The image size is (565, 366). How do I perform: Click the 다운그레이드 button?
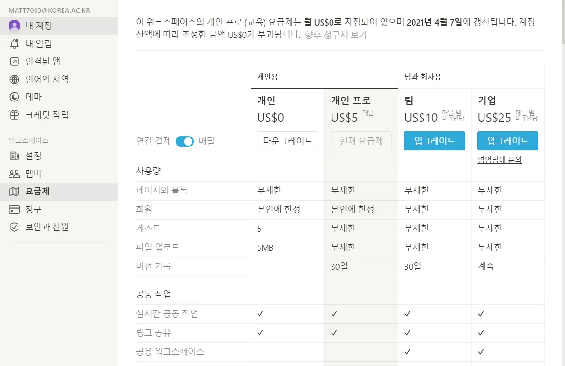point(287,141)
